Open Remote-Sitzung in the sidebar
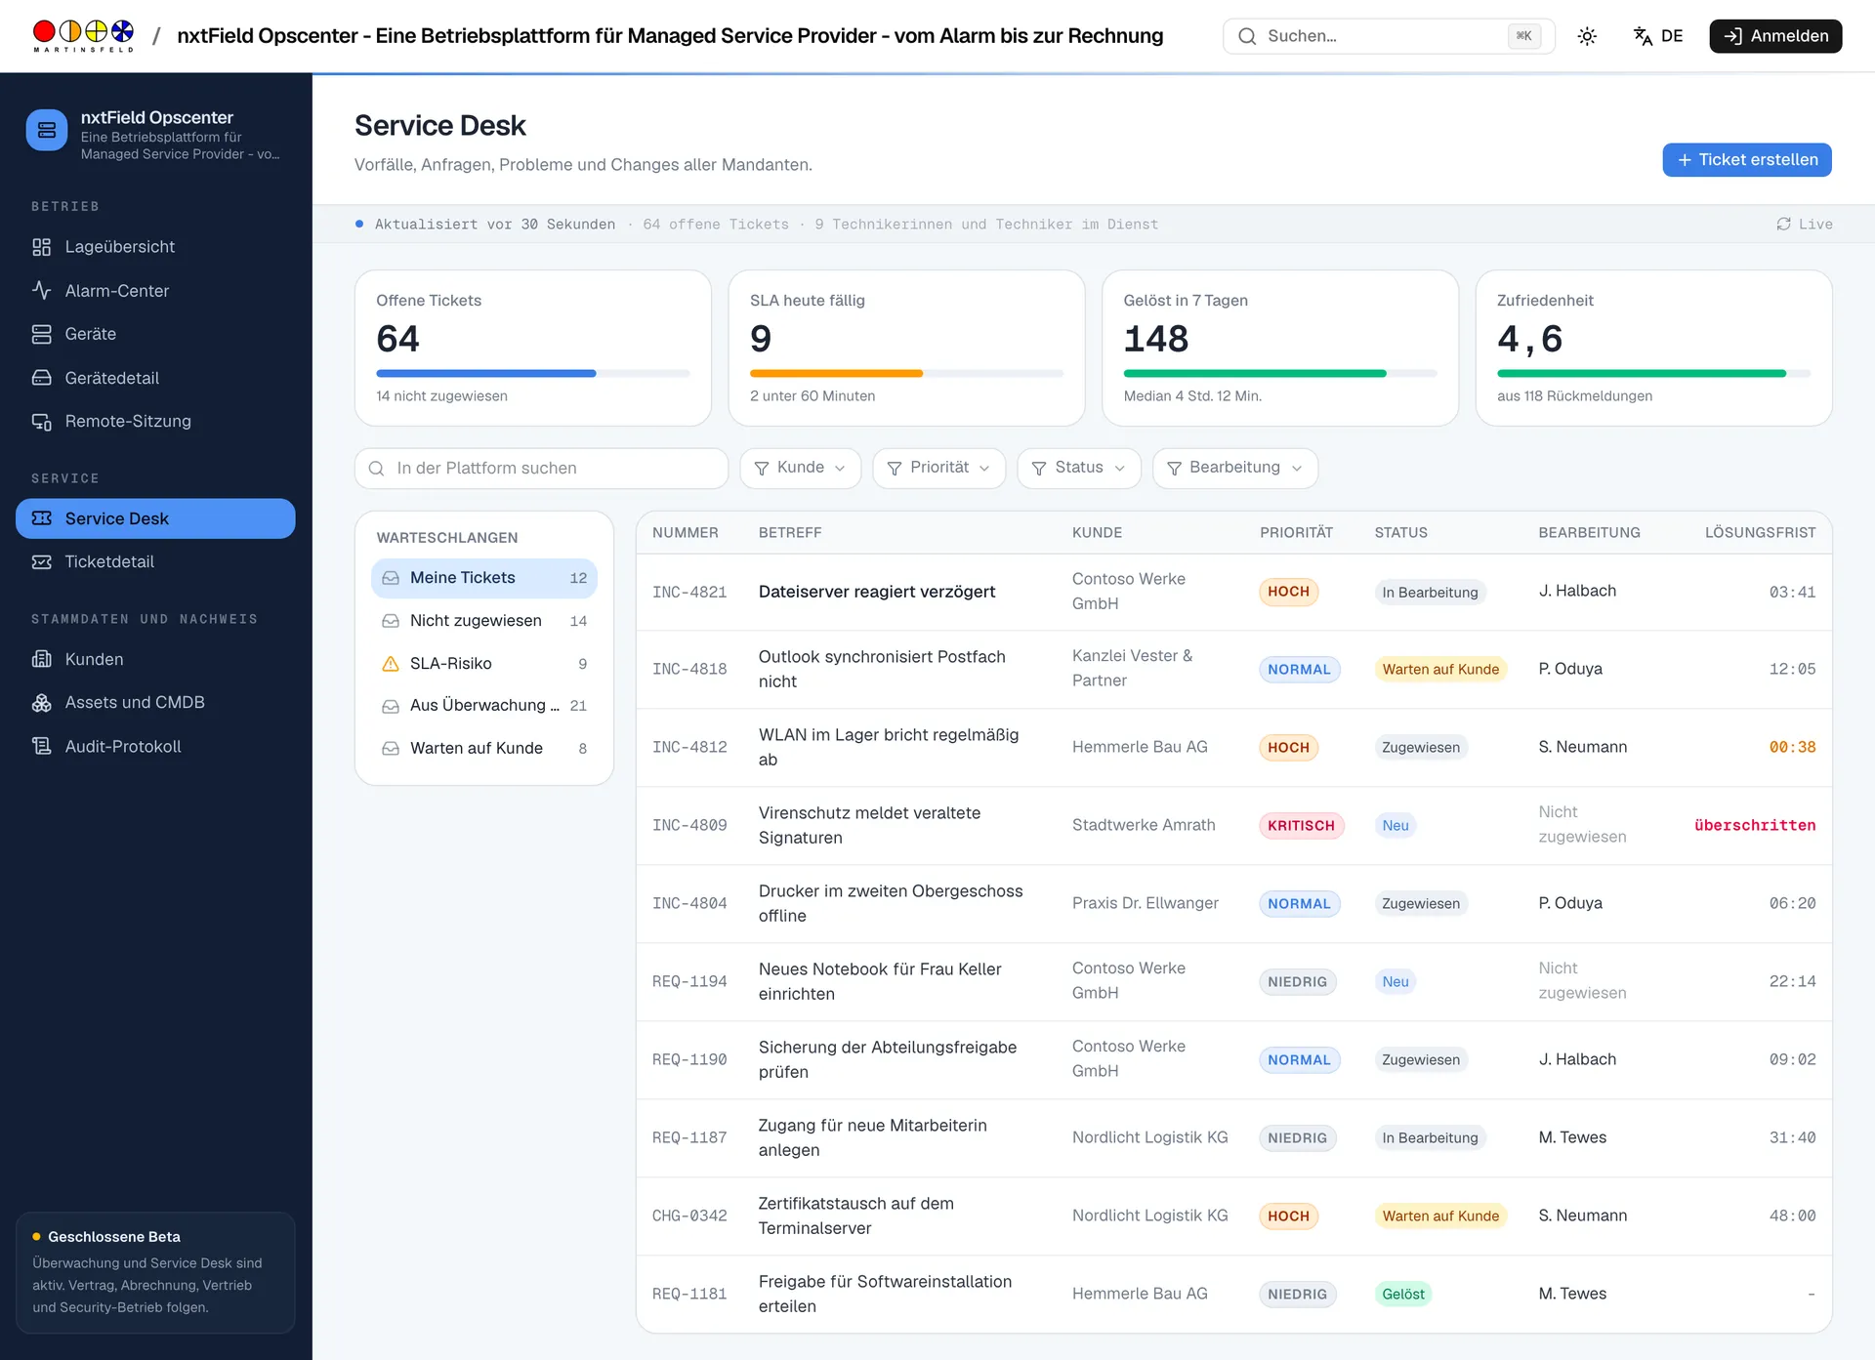 155,421
